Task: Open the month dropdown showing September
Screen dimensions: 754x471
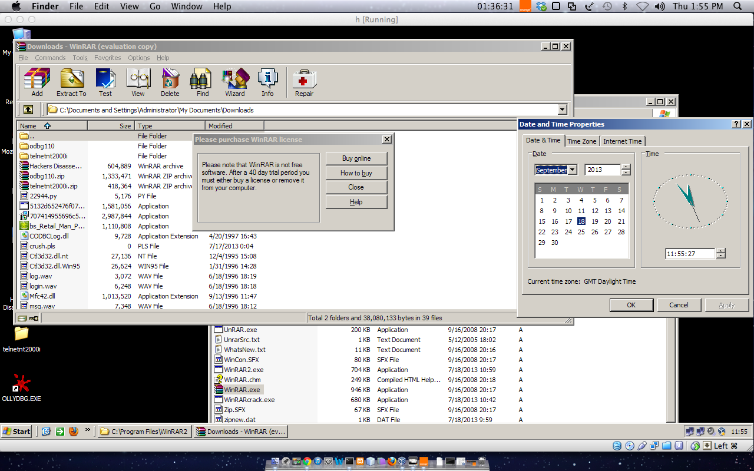Action: pos(573,170)
